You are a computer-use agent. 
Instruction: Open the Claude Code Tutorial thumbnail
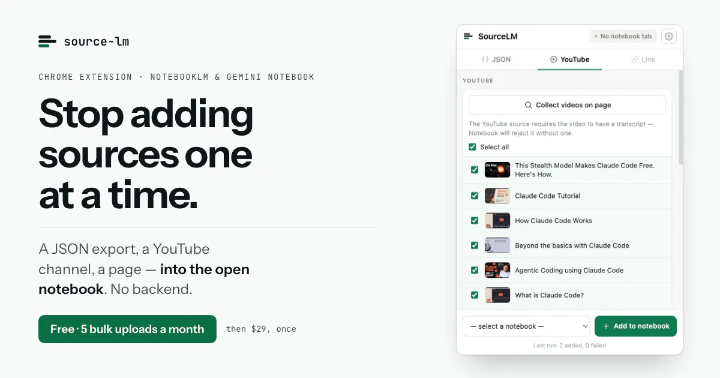coord(497,196)
